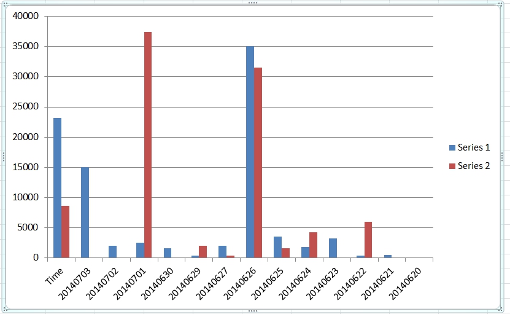Click the red bar at 20140626
The image size is (510, 314).
pyautogui.click(x=258, y=163)
